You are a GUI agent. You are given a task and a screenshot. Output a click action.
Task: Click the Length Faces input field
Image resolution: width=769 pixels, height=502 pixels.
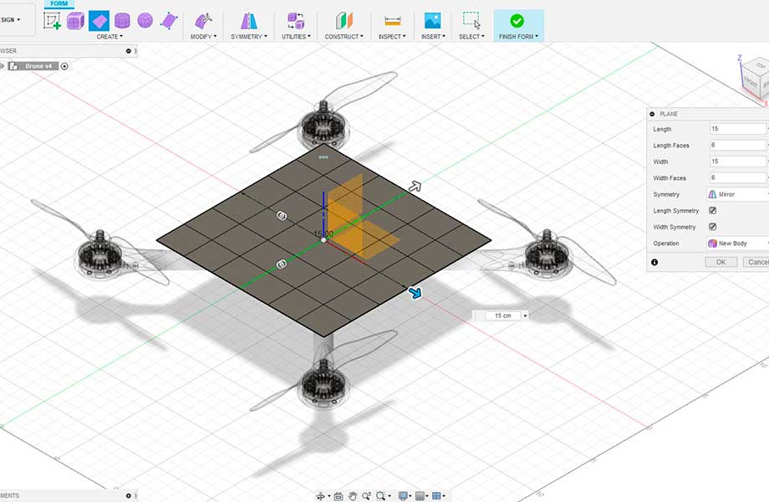pyautogui.click(x=737, y=146)
